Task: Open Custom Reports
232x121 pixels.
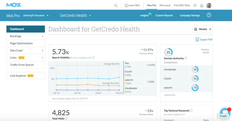Action: (x=164, y=15)
